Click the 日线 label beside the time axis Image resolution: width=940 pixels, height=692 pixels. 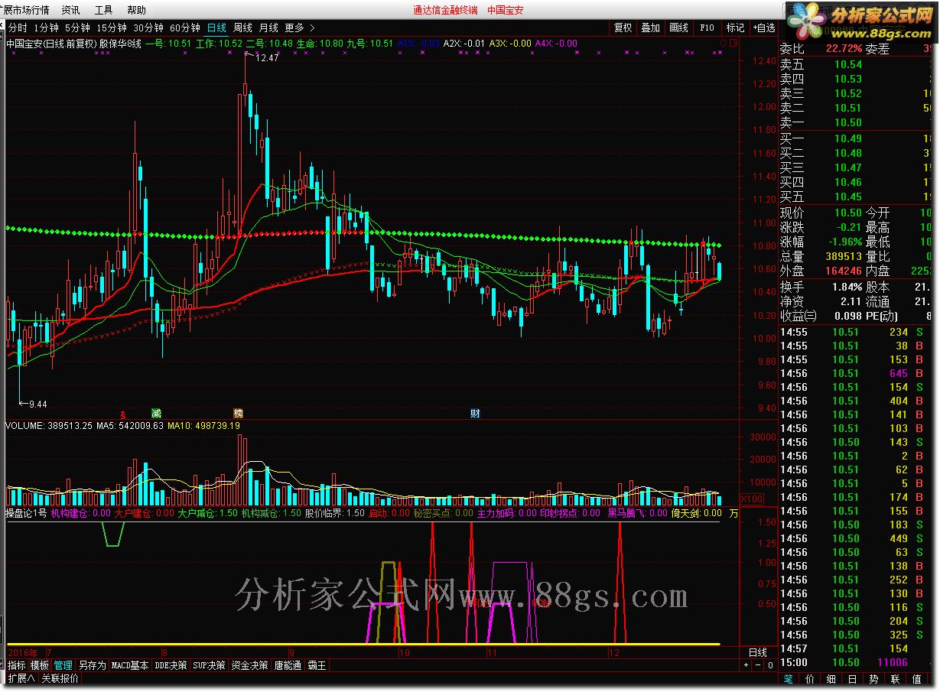(757, 652)
